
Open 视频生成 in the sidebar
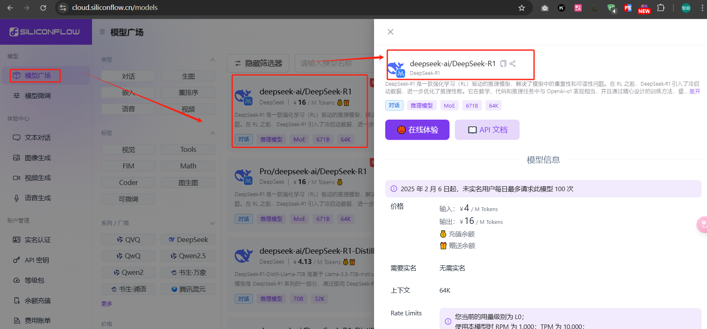[46, 178]
